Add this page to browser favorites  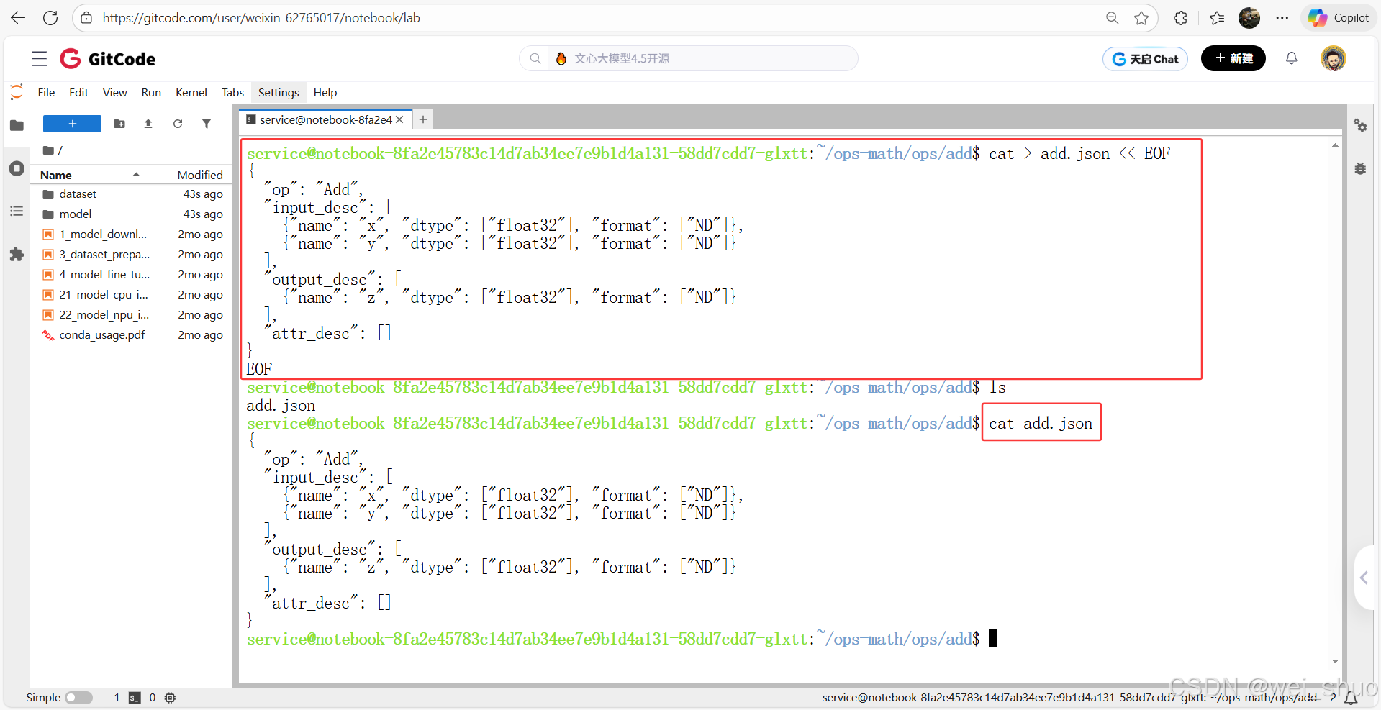(x=1141, y=18)
